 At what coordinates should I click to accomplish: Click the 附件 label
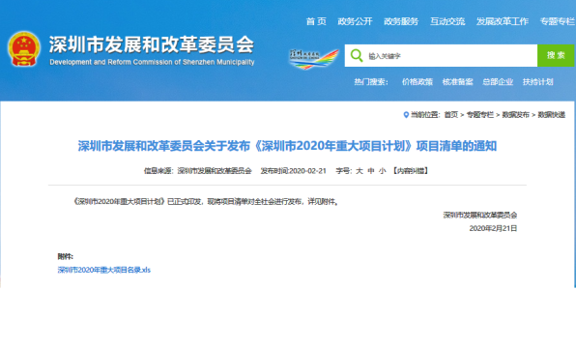66,256
